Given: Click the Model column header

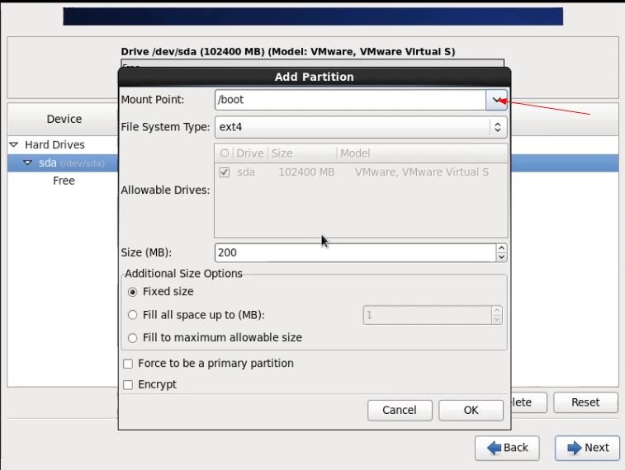Looking at the screenshot, I should coord(355,153).
